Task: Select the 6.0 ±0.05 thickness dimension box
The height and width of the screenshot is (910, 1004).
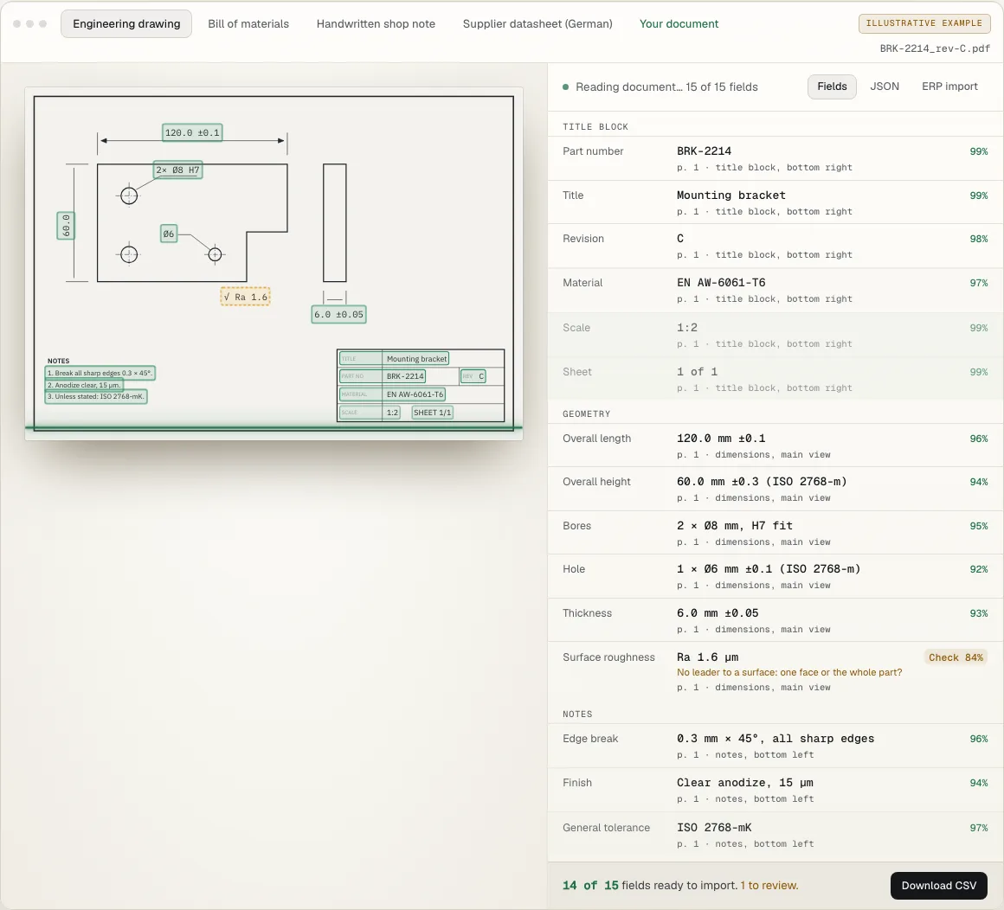Action: click(338, 314)
